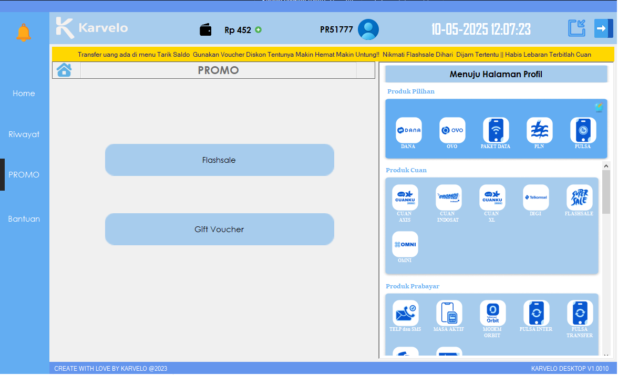Click the edit icon in Produk Pilihan panel
Image resolution: width=618 pixels, height=375 pixels.
coord(599,107)
